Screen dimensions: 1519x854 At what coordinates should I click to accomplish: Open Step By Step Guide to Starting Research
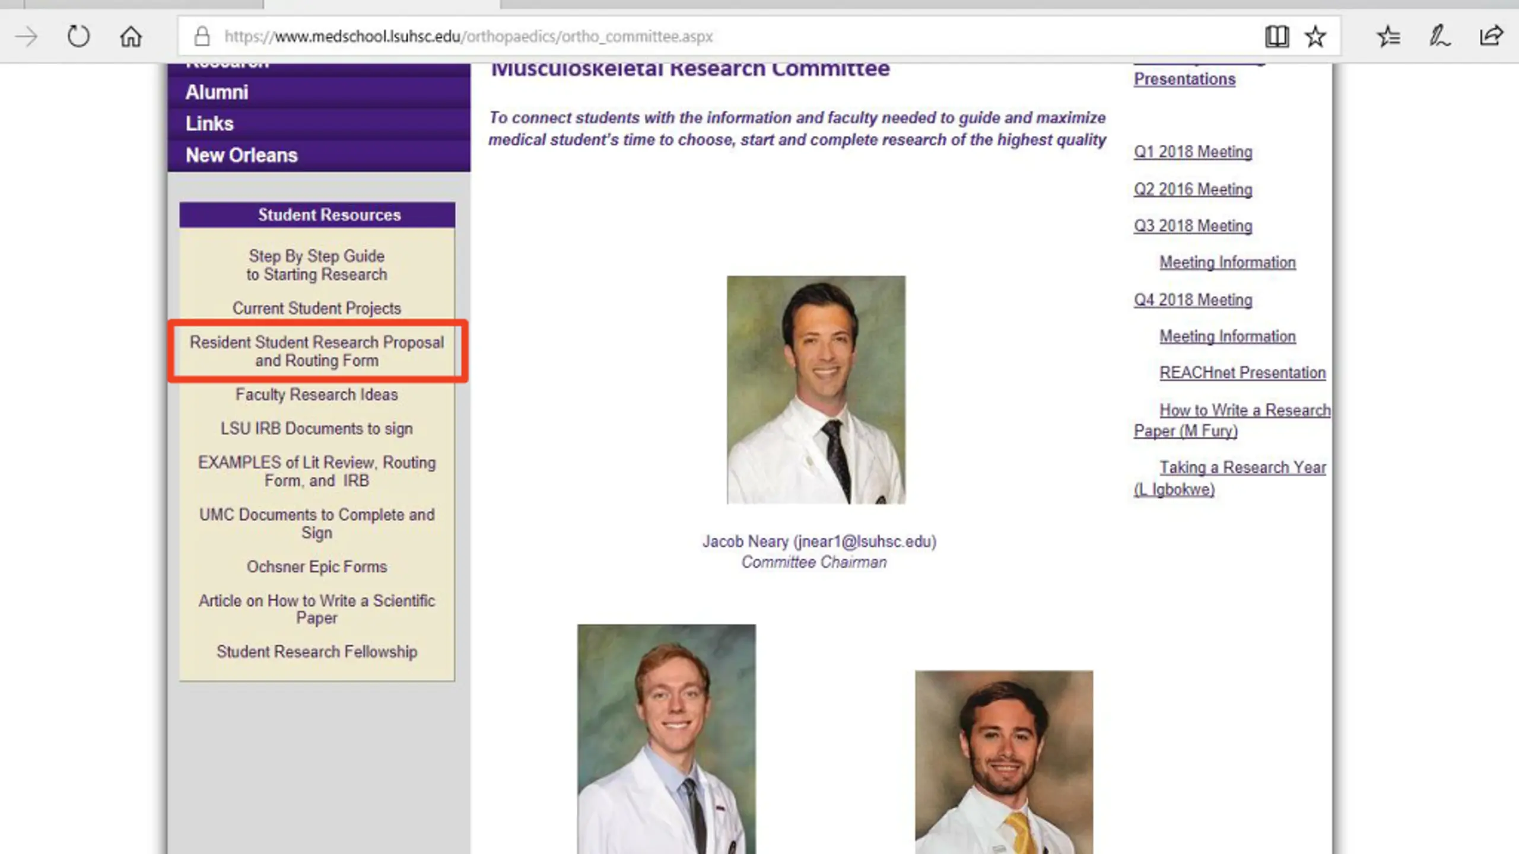point(317,265)
